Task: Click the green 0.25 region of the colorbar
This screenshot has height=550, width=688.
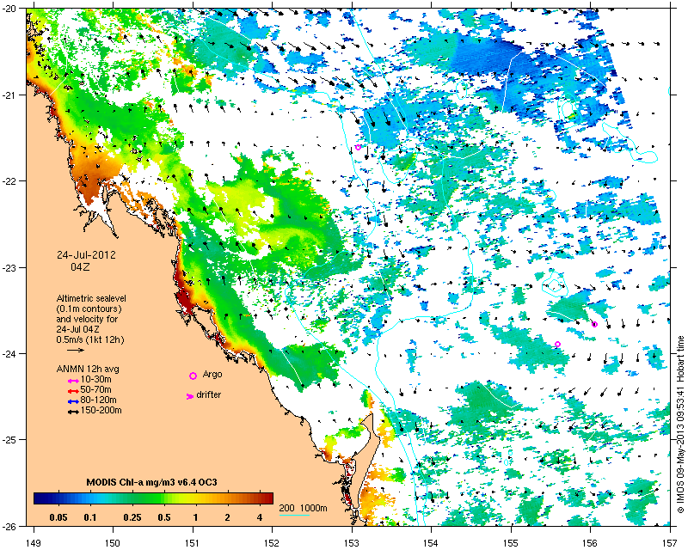Action: click(x=132, y=498)
